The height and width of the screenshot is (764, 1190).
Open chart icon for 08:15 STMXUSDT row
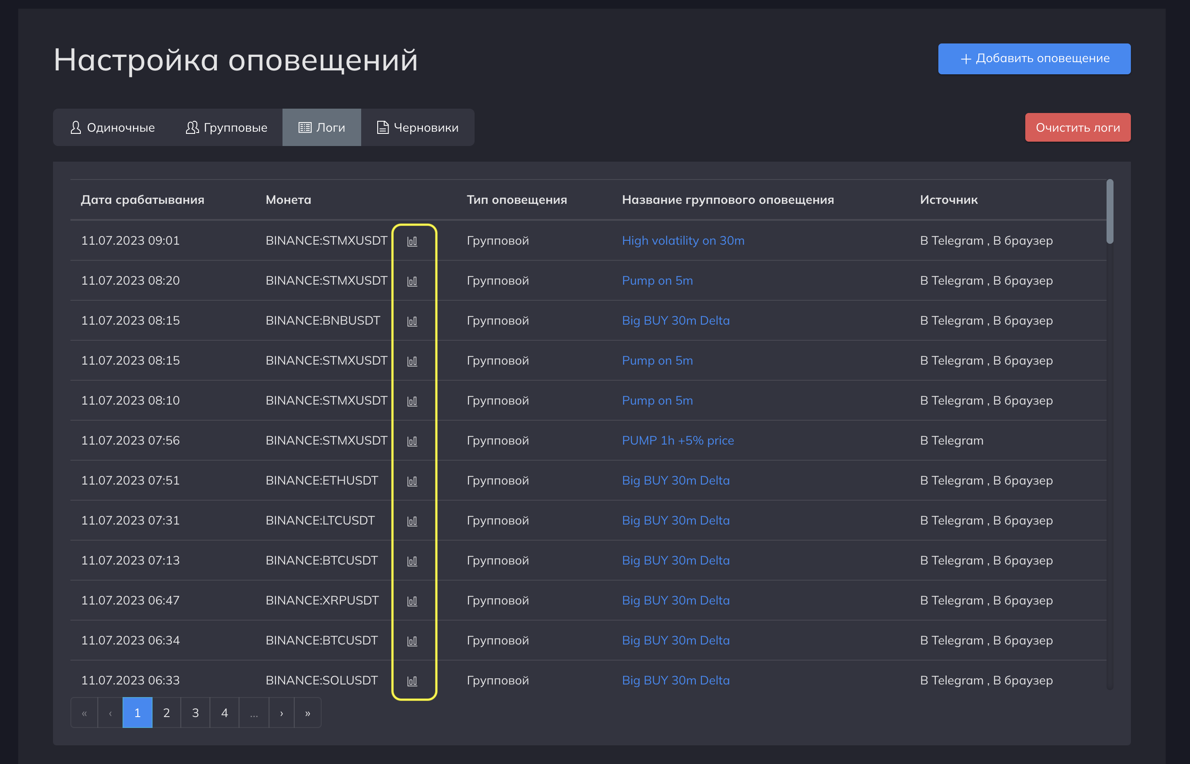pos(412,361)
